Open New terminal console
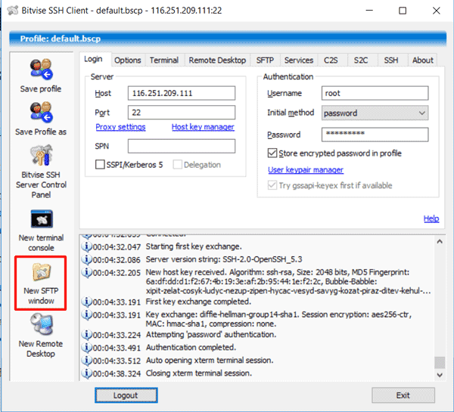Image resolution: width=454 pixels, height=412 pixels. (41, 231)
